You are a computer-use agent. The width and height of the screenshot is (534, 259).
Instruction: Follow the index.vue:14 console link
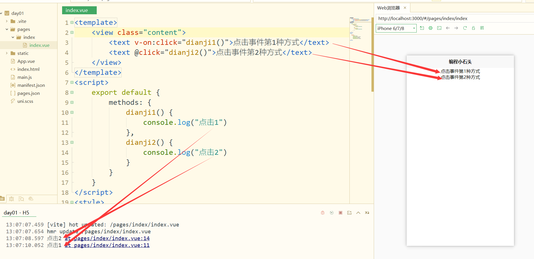(107, 238)
